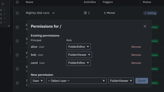Remove carol's permission
This screenshot has width=164, height=92.
click(x=136, y=63)
